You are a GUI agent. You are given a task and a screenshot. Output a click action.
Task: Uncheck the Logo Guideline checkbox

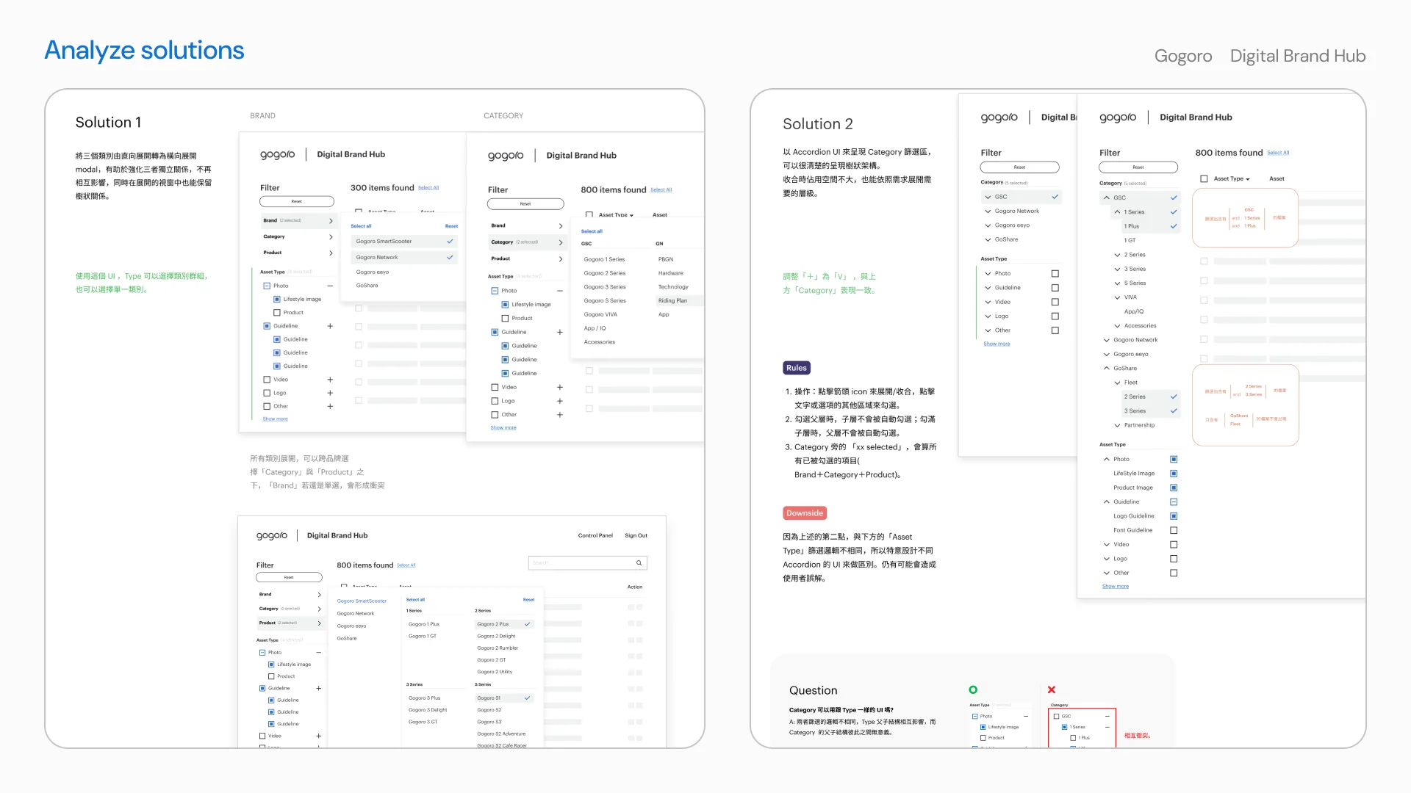tap(1174, 516)
